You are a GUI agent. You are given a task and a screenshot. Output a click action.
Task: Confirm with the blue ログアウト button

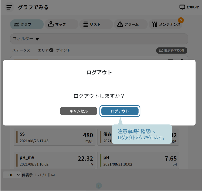120,111
